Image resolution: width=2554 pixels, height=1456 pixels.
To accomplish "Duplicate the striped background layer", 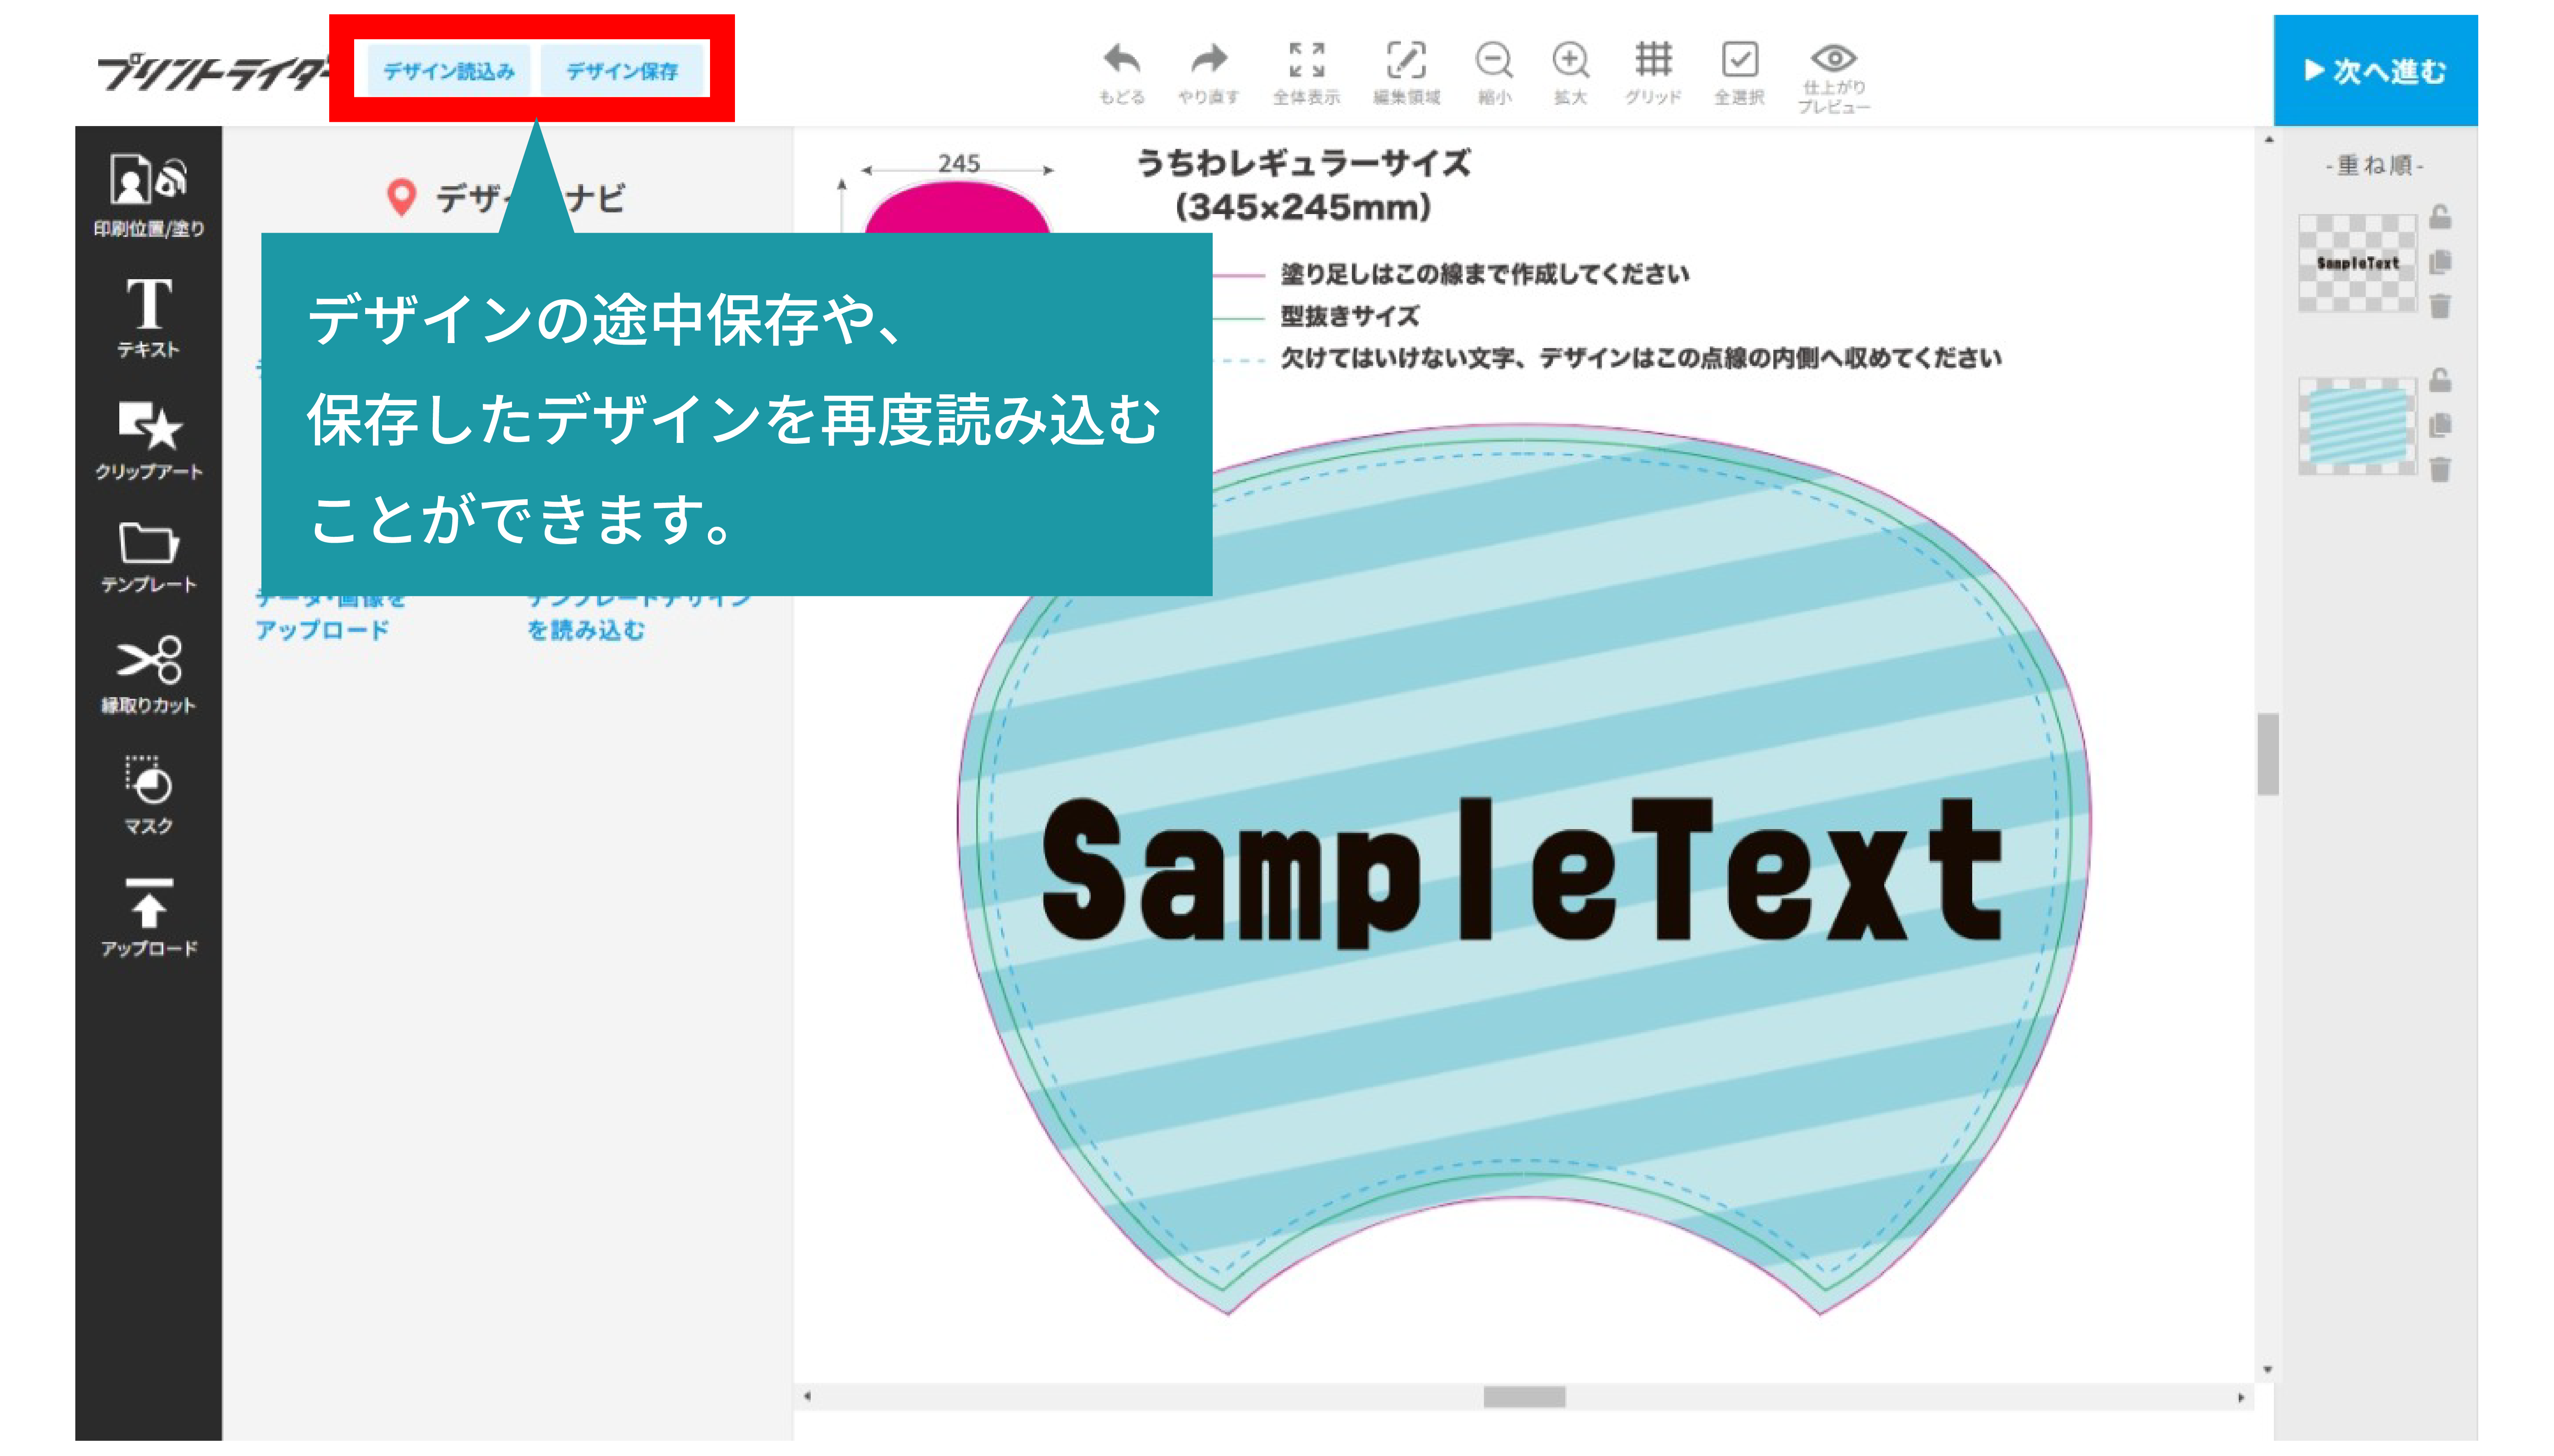I will (2440, 425).
